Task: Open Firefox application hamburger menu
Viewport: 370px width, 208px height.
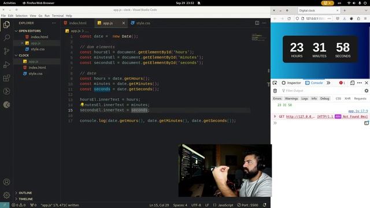Action: tap(365, 18)
